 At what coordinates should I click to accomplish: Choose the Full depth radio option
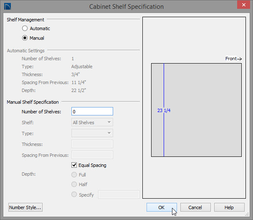tap(74, 174)
